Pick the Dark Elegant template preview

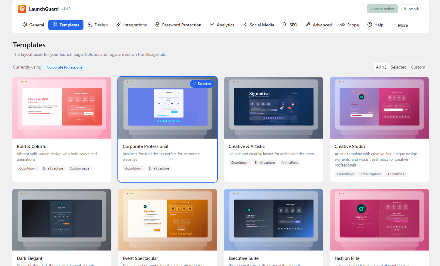[x=62, y=220]
